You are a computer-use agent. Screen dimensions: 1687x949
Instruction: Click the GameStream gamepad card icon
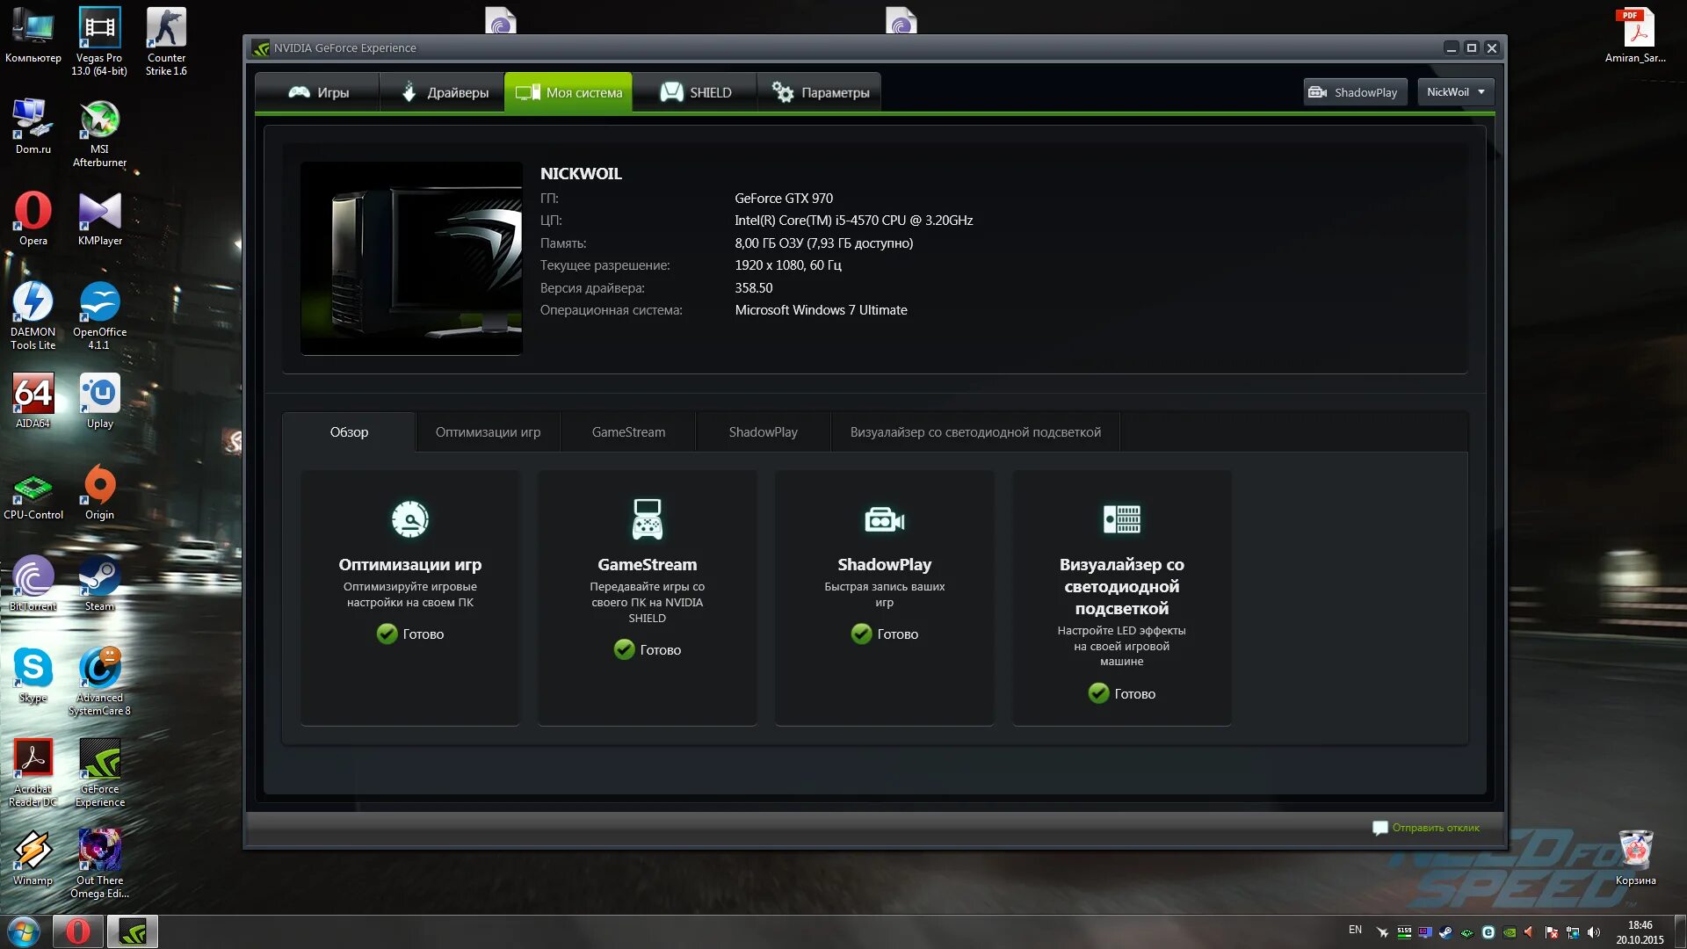pyautogui.click(x=648, y=518)
